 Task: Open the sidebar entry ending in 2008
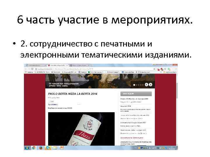point(126,106)
